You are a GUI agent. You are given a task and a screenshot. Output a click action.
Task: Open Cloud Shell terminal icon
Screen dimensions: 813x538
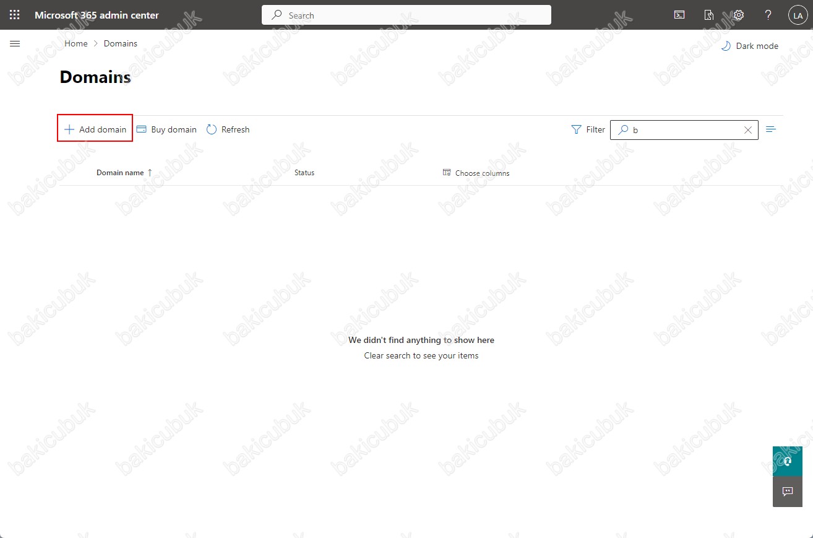[679, 15]
